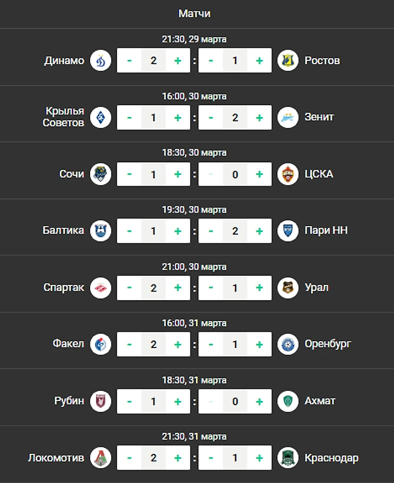Click the ЦСКА club logo

coord(288,174)
